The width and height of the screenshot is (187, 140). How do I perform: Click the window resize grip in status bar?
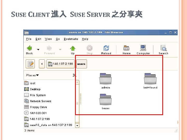176,131
